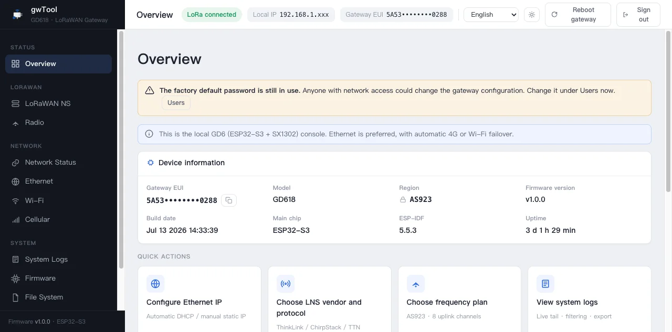The image size is (672, 332).
Task: Click the main chip value ESP32-S3
Action: tap(291, 230)
